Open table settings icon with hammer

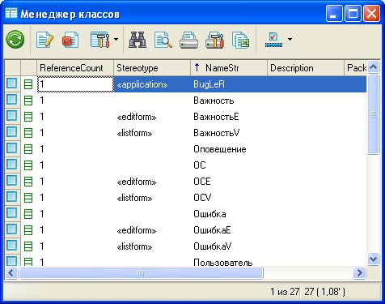(x=100, y=40)
